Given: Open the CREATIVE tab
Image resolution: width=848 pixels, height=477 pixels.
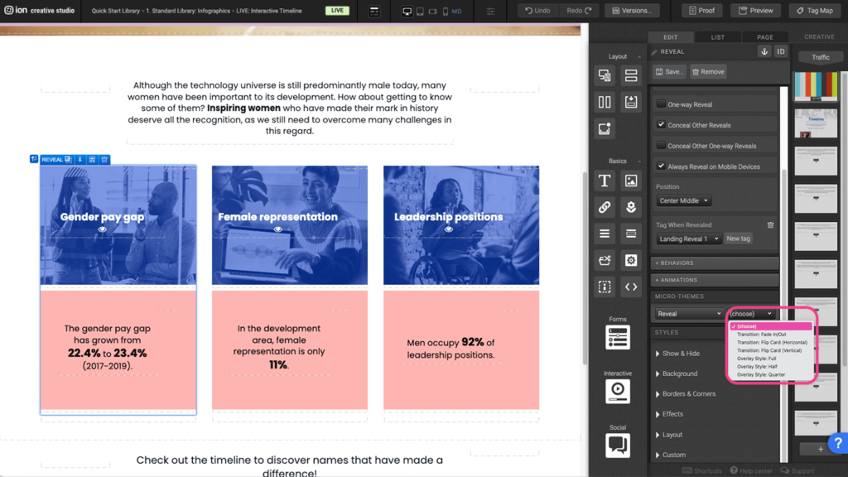Looking at the screenshot, I should tap(819, 36).
